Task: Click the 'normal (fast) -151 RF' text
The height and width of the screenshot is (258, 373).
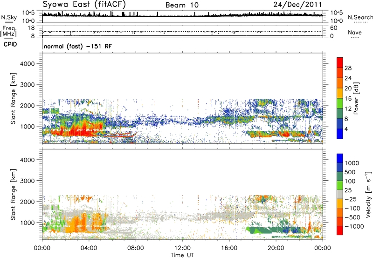Action: click(77, 46)
